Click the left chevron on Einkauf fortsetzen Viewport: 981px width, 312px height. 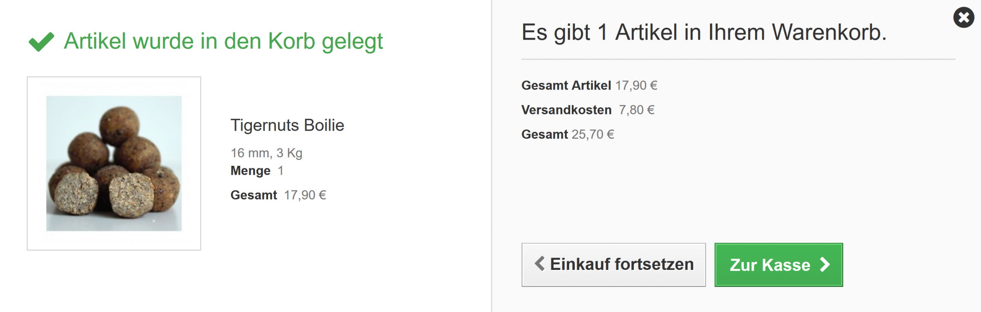click(x=540, y=264)
